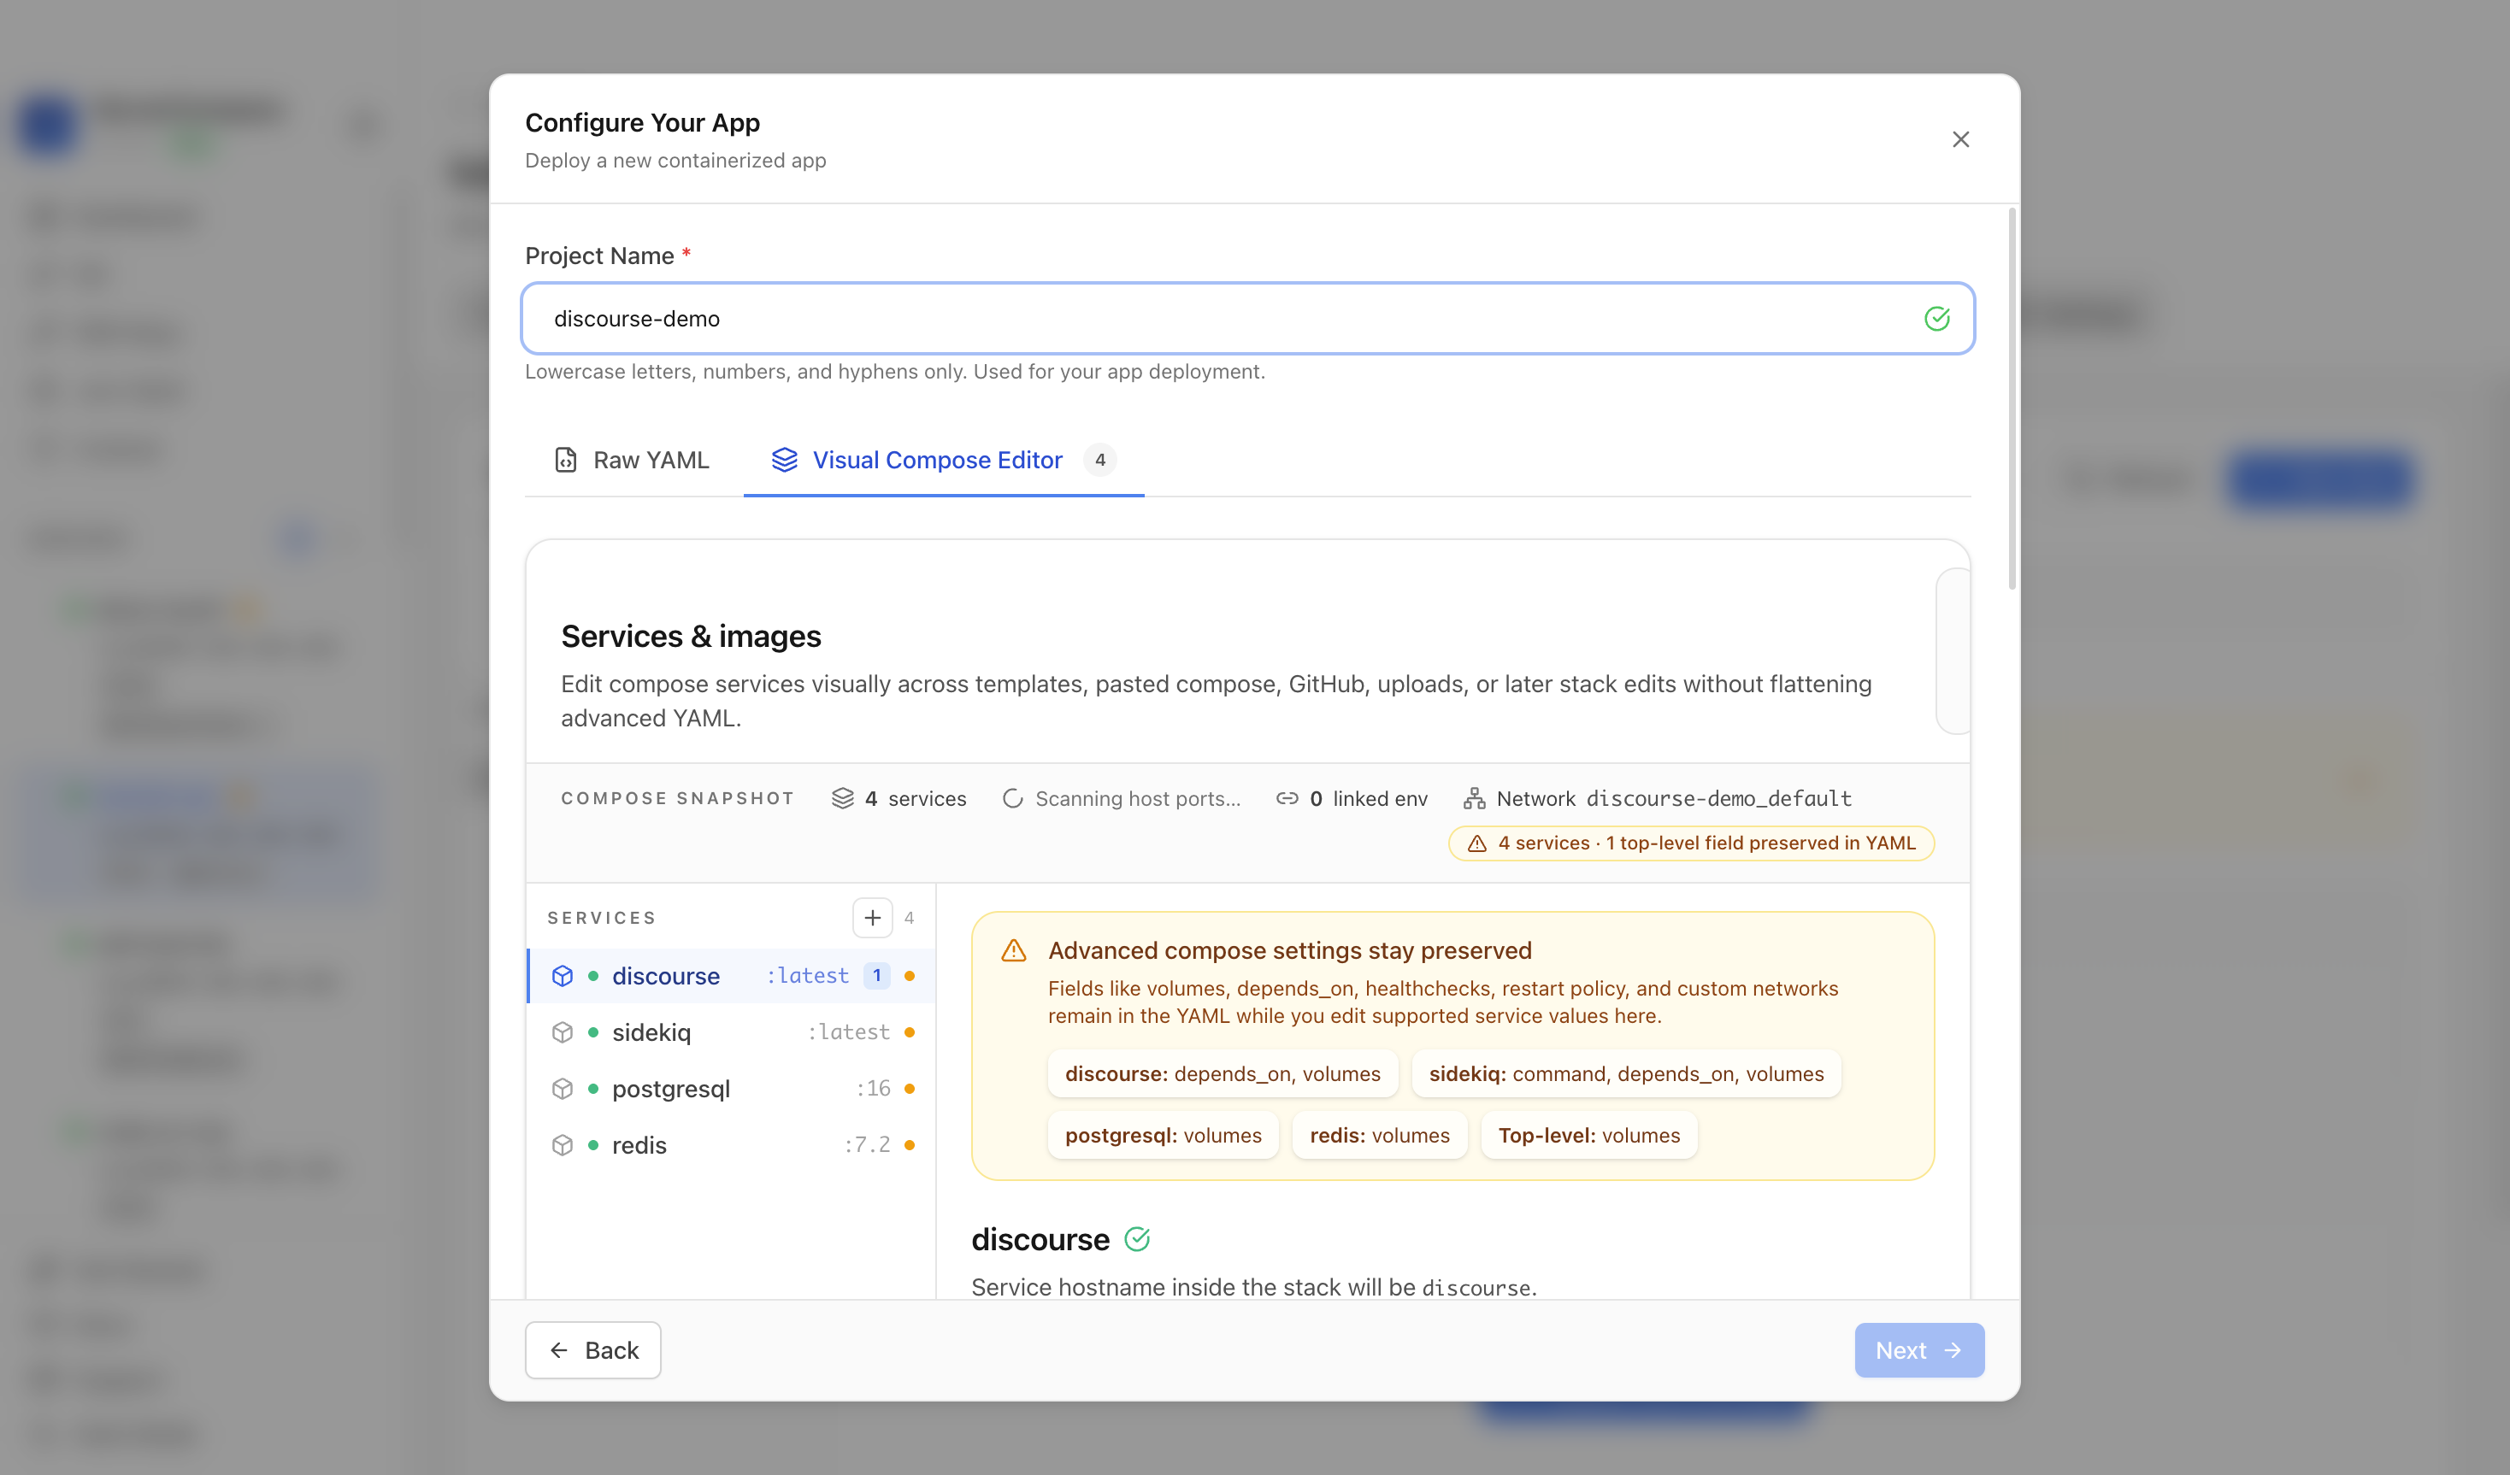
Task: Click the postgresql: volumes chip
Action: [1163, 1136]
